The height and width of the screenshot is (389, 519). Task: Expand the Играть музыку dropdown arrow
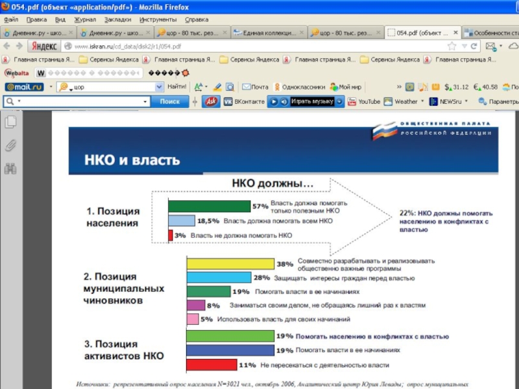click(339, 102)
